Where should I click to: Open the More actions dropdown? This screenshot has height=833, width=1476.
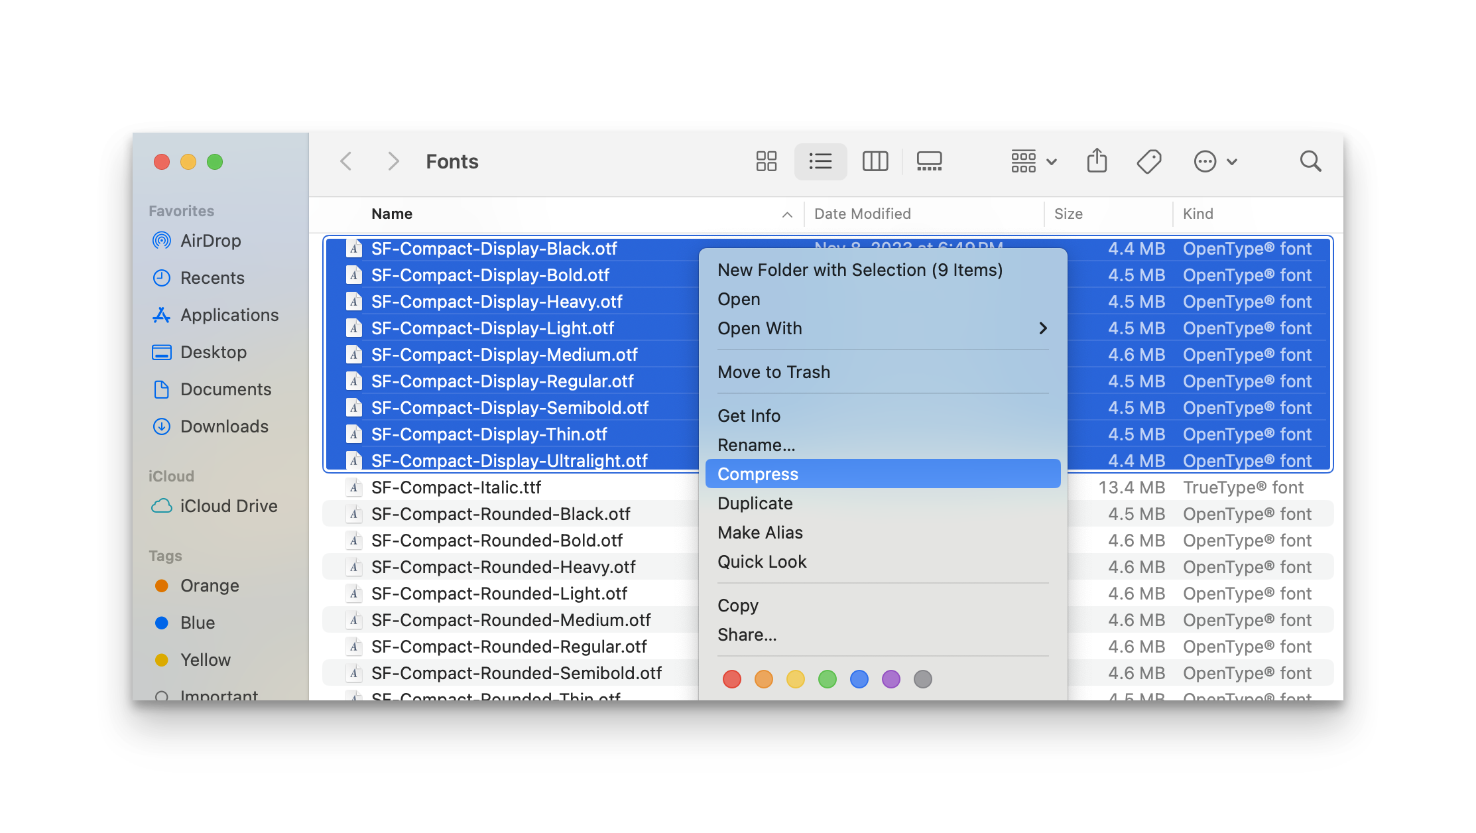(1215, 161)
